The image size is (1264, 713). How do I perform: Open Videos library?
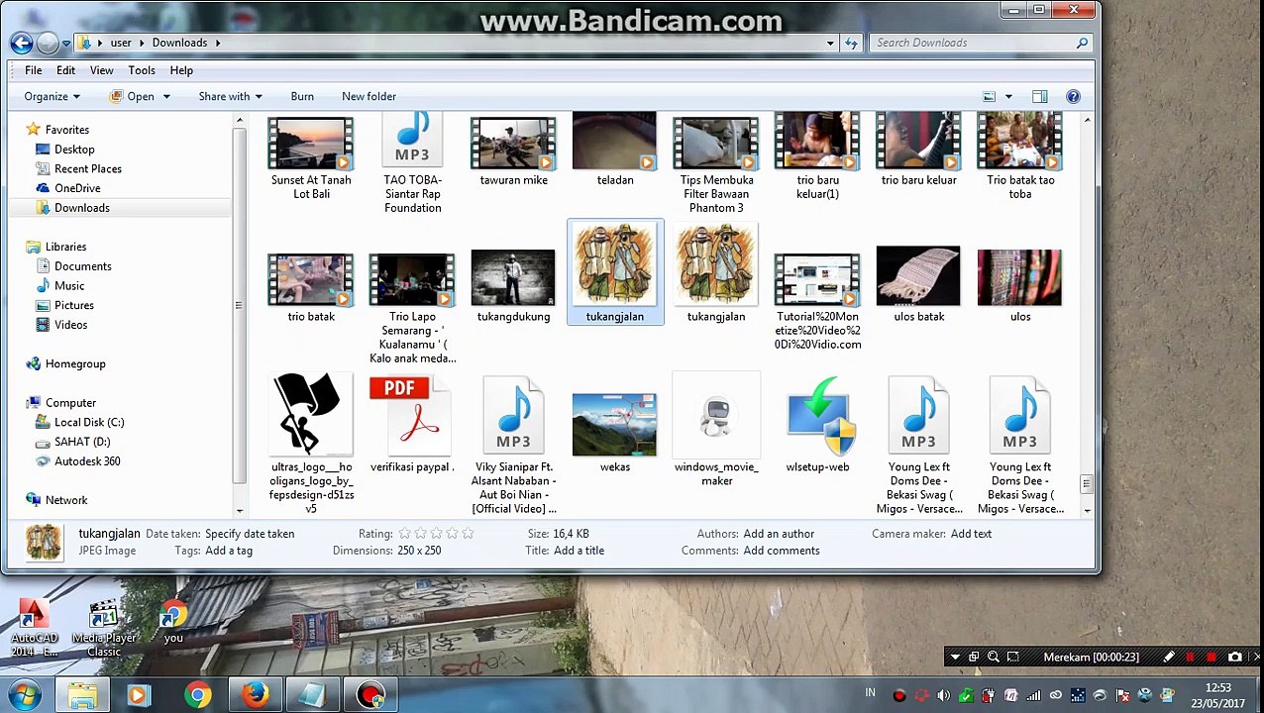coord(70,325)
